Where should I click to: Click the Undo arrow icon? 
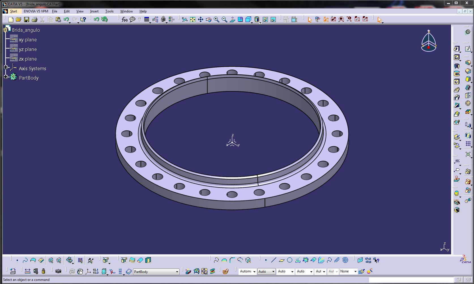coord(66,20)
